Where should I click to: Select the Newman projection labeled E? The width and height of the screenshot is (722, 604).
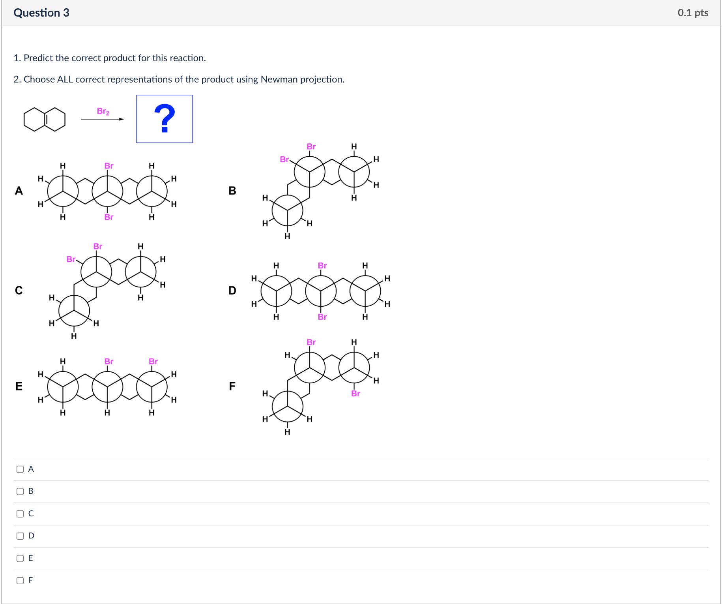pyautogui.click(x=107, y=387)
